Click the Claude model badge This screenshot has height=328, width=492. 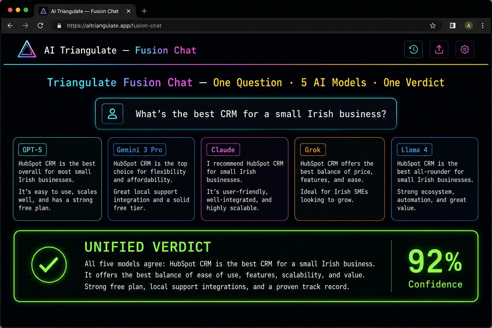pyautogui.click(x=223, y=150)
